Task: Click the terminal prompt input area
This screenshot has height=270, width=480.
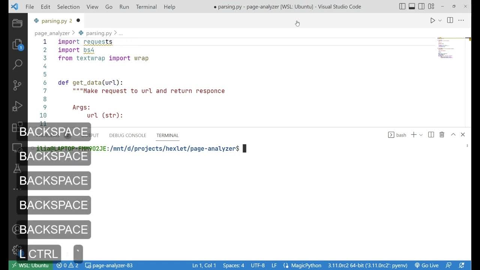Action: click(244, 148)
